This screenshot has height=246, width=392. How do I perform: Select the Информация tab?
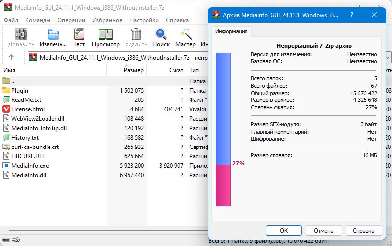pyautogui.click(x=232, y=31)
